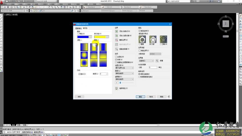The image size is (242, 136).
Task: Expand the 绘图次序 draw order dropdown
Action: pyautogui.click(x=124, y=68)
